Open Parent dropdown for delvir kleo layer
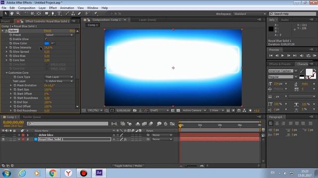 tap(162, 135)
